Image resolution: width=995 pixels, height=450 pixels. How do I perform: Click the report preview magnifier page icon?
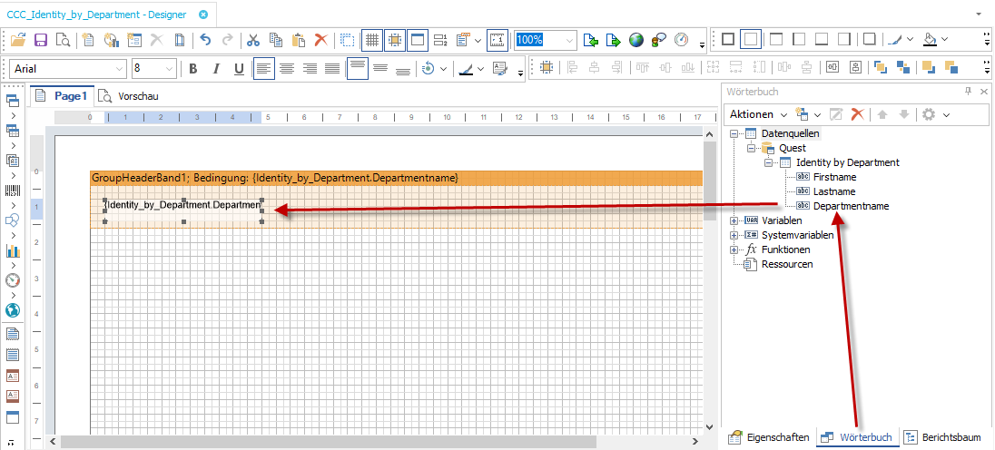click(x=63, y=40)
